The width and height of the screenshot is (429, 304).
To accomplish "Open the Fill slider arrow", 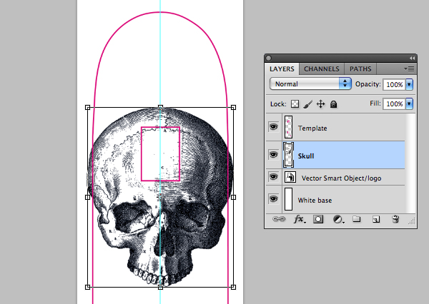I will tap(409, 103).
